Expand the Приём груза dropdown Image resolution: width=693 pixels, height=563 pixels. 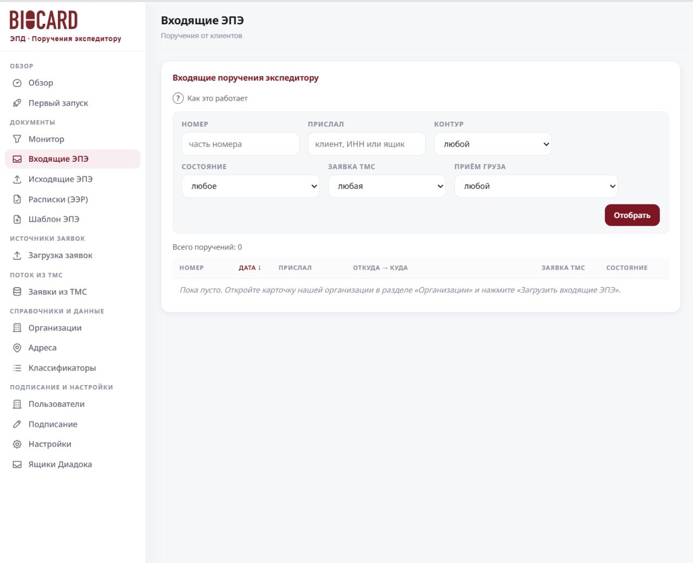(x=536, y=186)
